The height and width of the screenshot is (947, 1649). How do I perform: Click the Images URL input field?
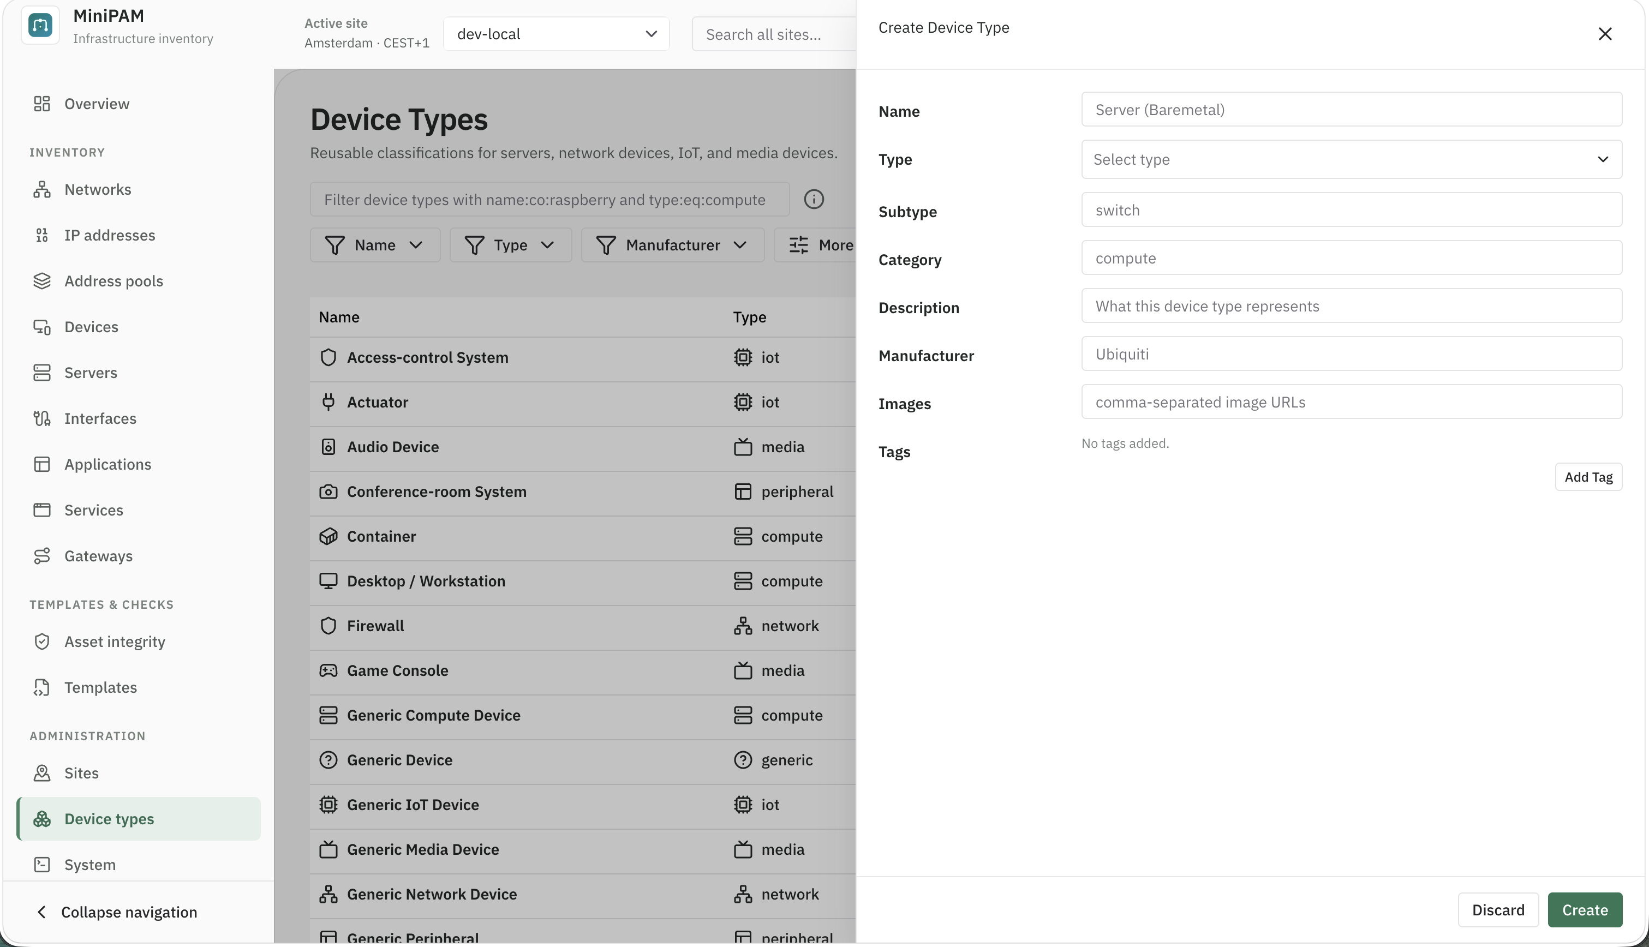(x=1351, y=402)
